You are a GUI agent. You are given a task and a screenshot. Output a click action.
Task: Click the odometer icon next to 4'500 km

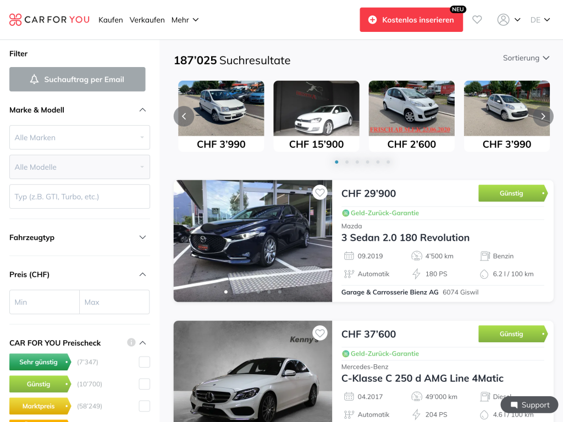[x=417, y=256]
